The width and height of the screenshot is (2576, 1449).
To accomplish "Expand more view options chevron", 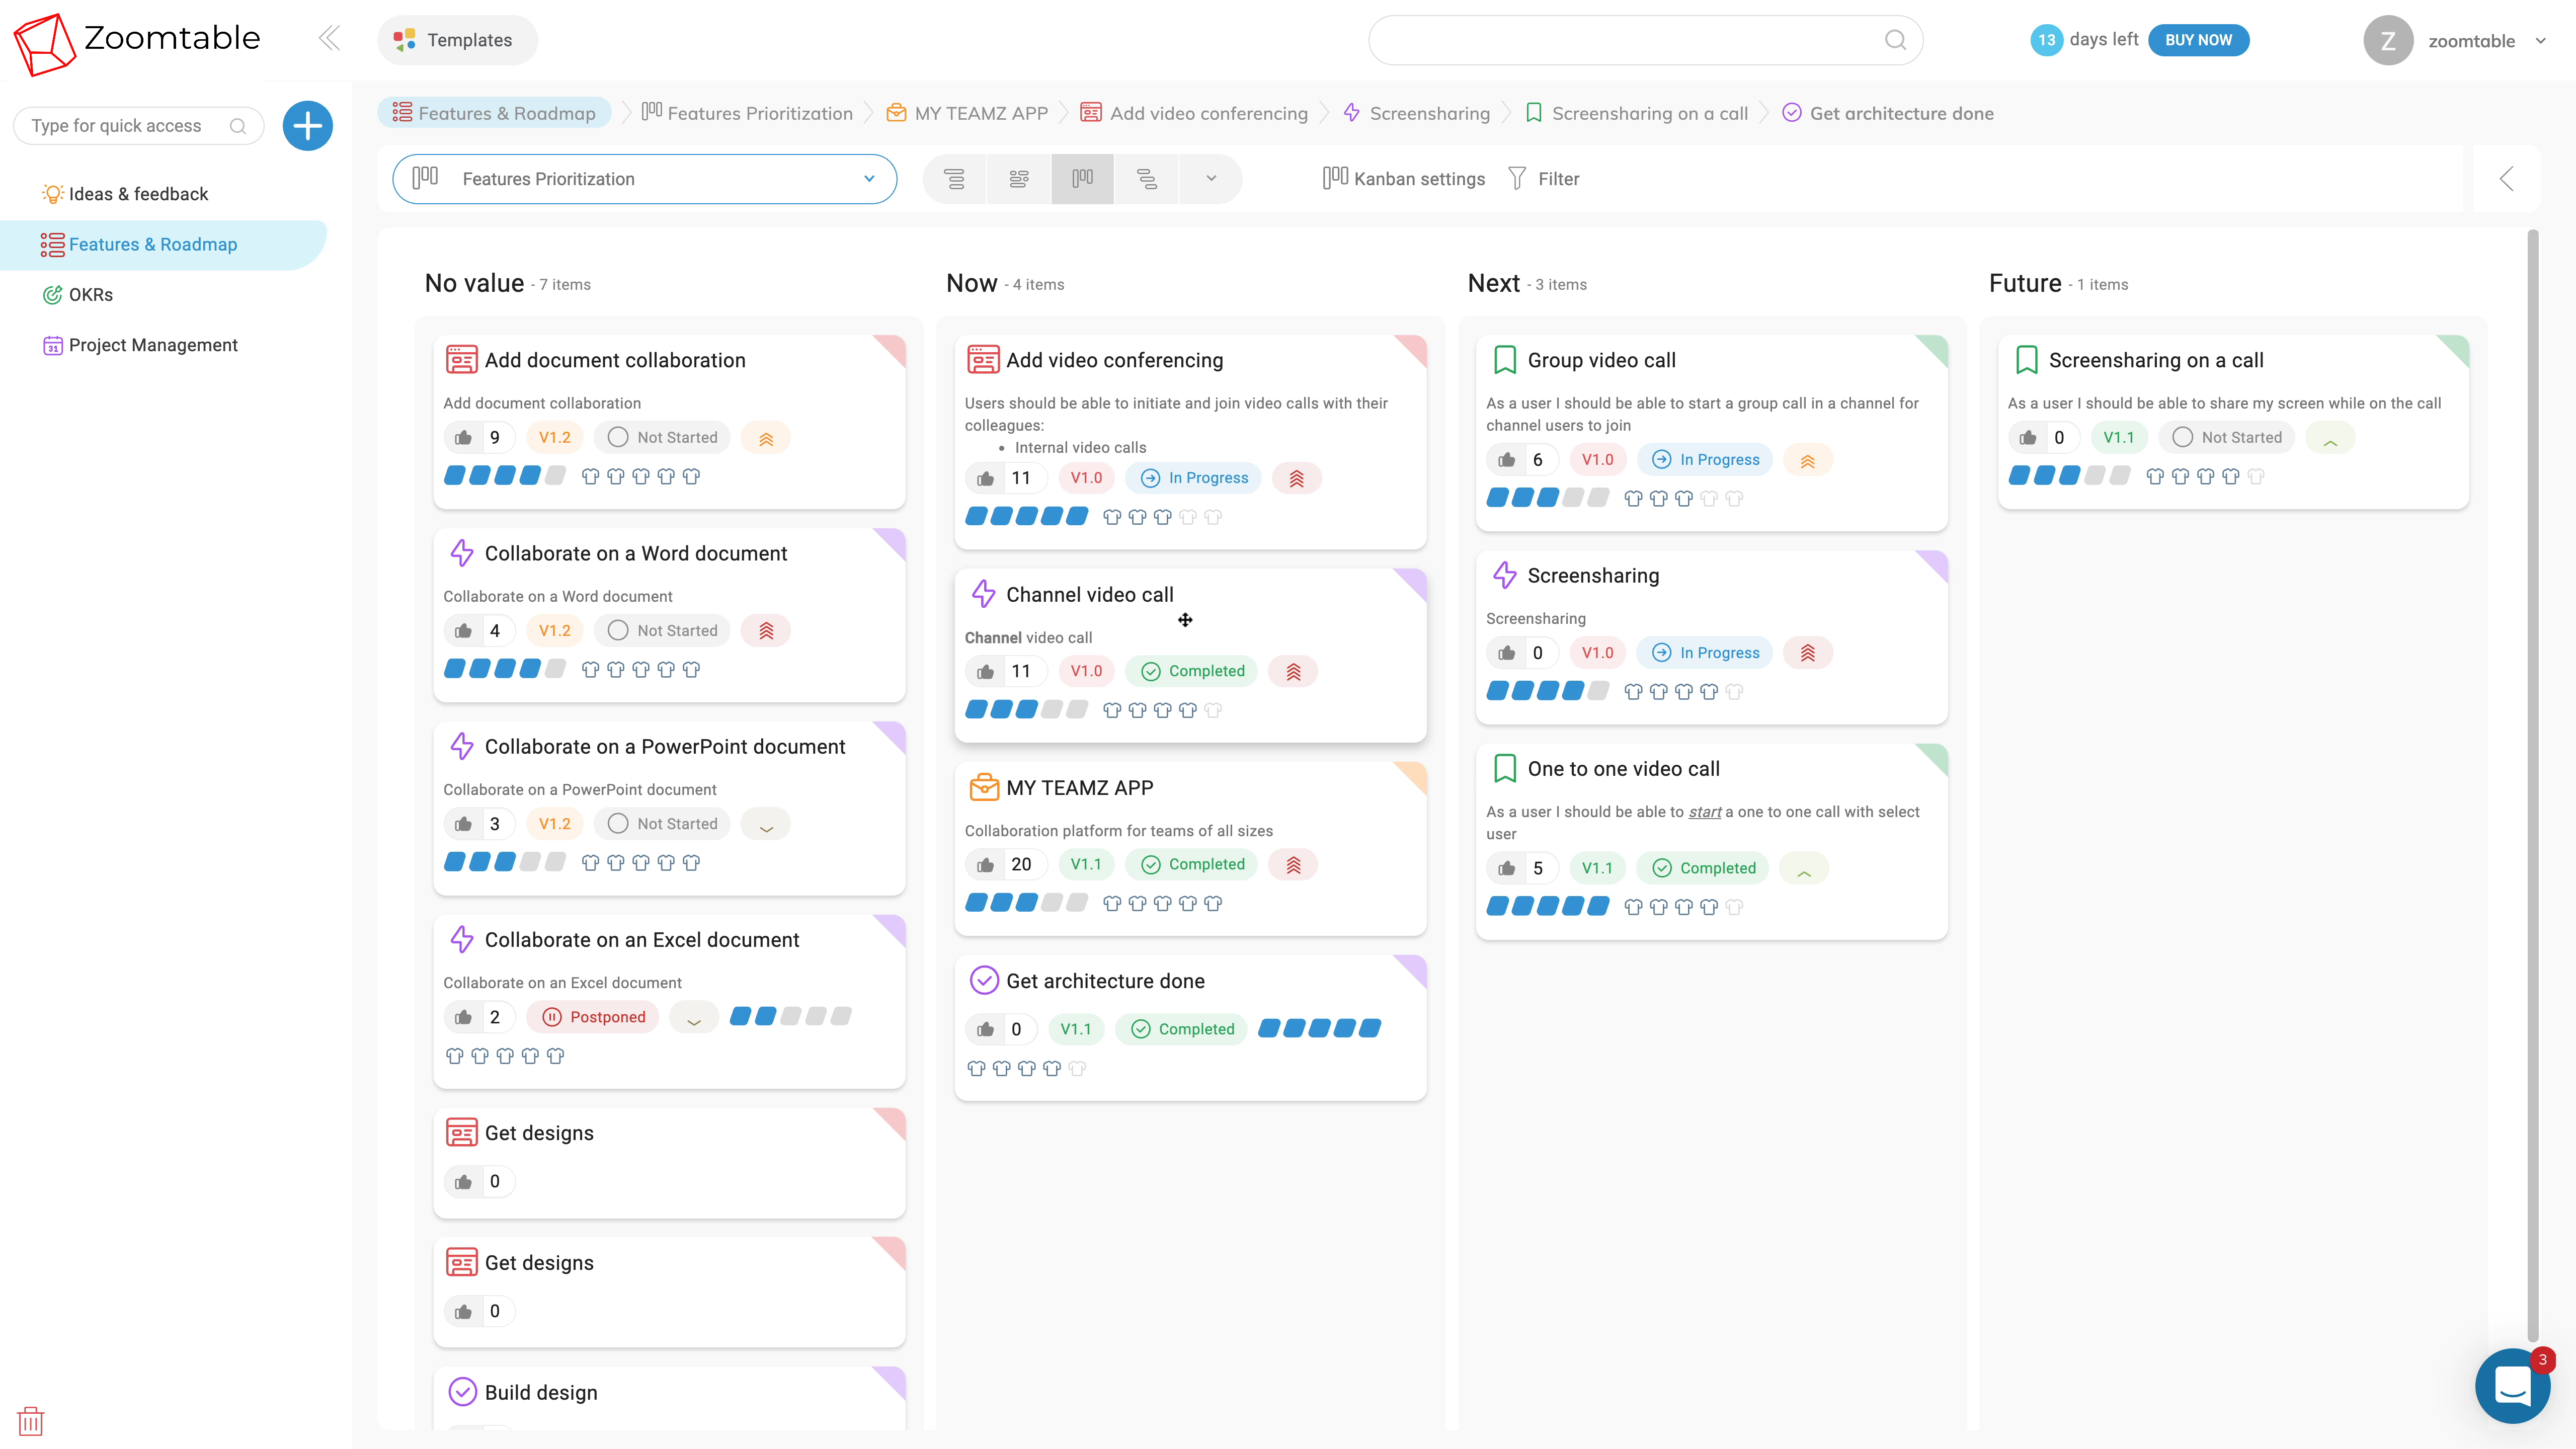I will pyautogui.click(x=1211, y=178).
